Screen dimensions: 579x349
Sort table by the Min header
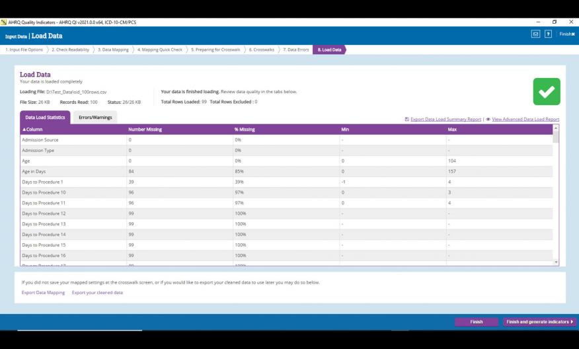tap(345, 130)
